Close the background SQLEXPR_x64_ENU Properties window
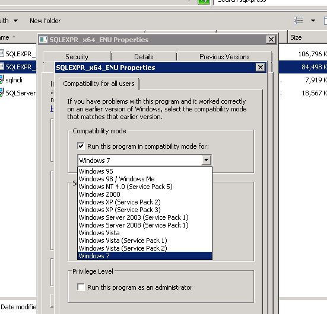The height and width of the screenshot is (314, 327). pyautogui.click(x=271, y=39)
